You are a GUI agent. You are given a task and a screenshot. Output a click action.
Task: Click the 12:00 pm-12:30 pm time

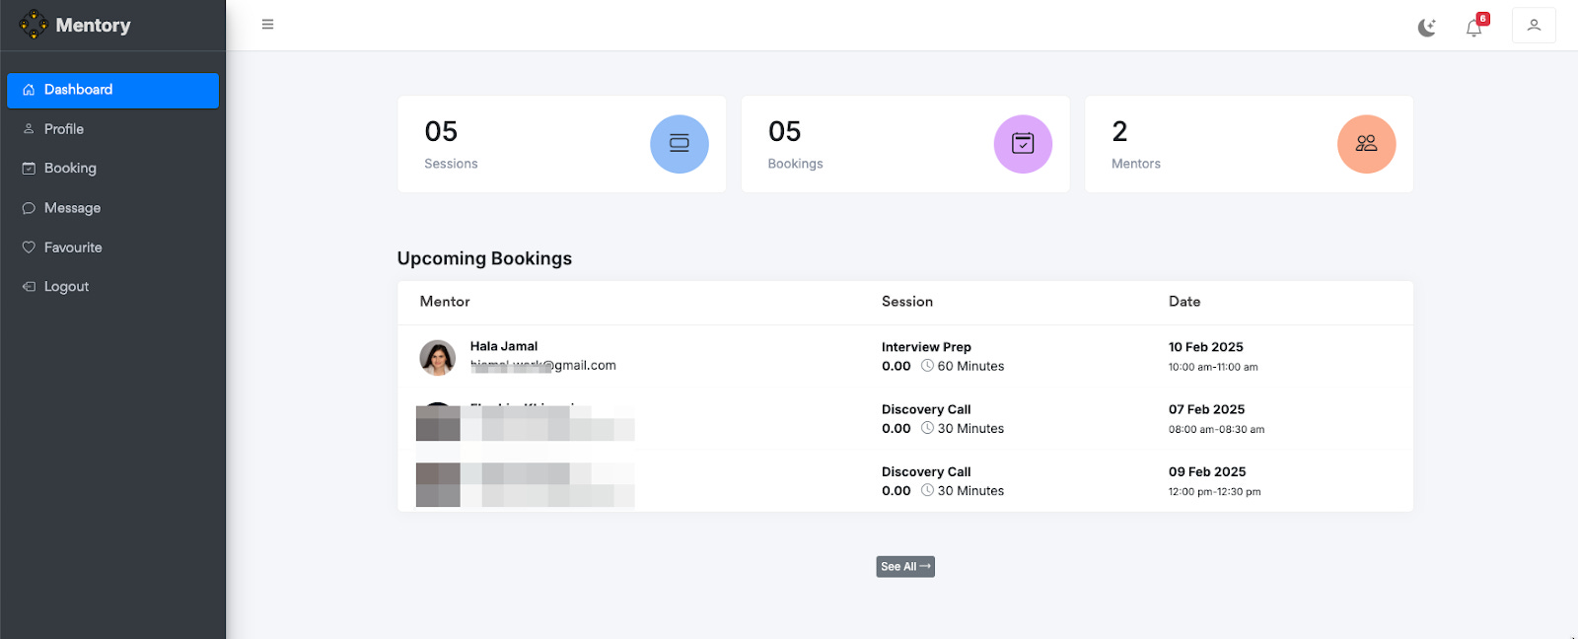[x=1214, y=491]
